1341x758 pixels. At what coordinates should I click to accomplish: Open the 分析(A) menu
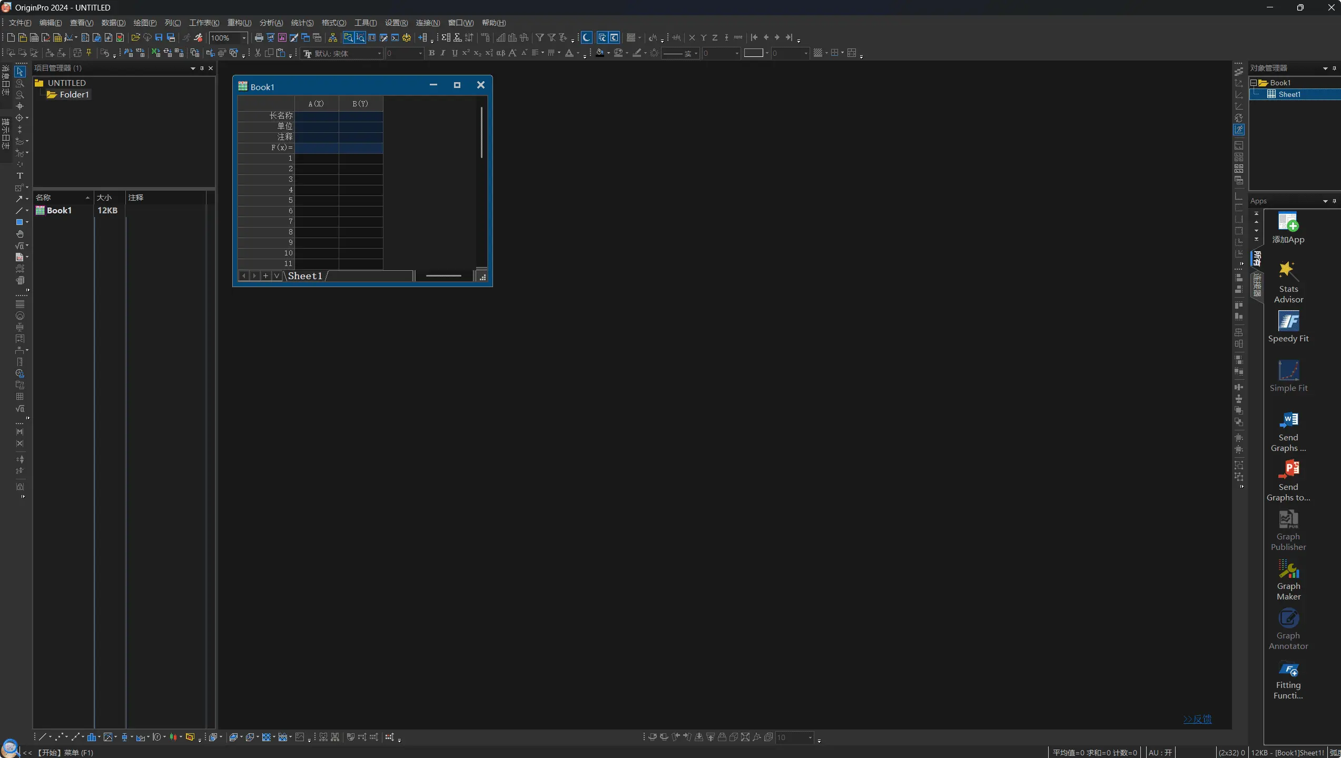point(271,23)
